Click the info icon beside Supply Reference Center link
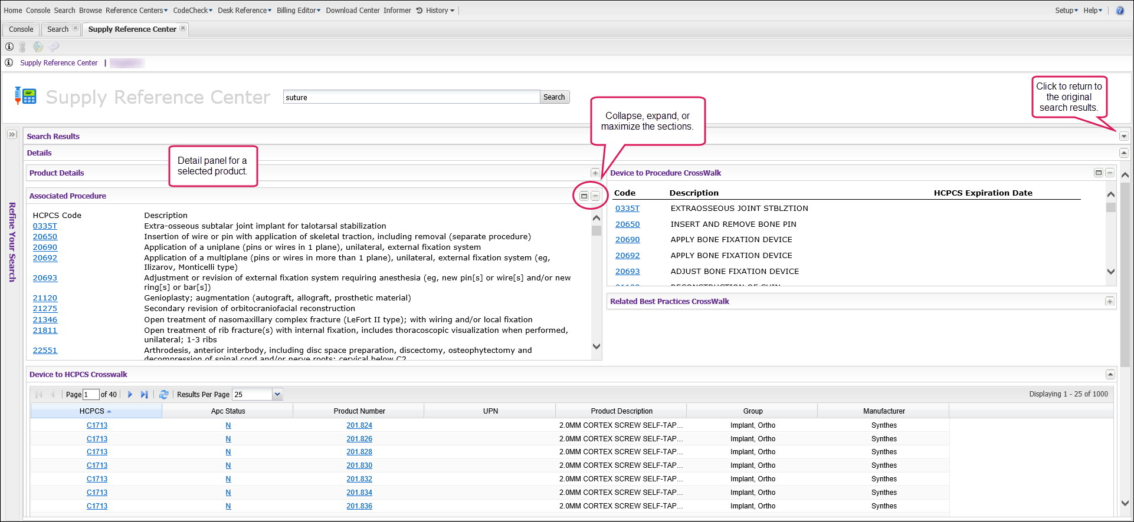This screenshot has height=522, width=1134. pyautogui.click(x=9, y=63)
